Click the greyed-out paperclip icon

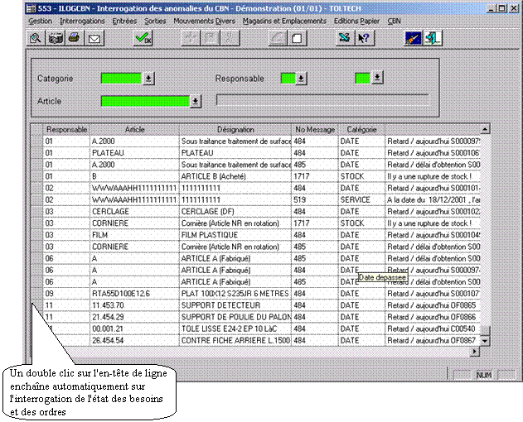[x=230, y=38]
